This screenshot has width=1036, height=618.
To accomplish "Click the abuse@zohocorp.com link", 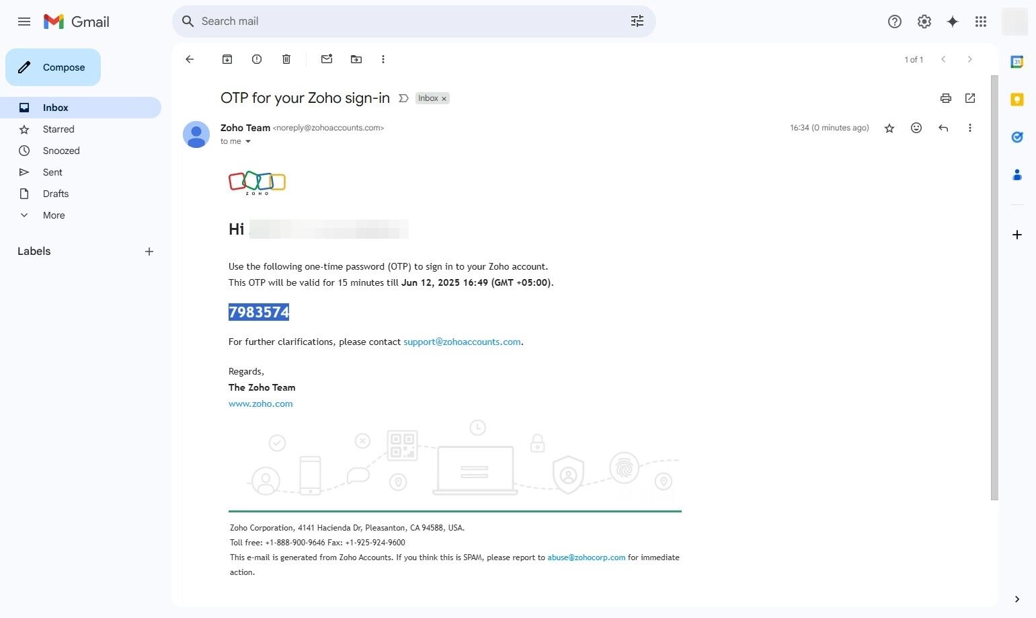I will point(586,557).
